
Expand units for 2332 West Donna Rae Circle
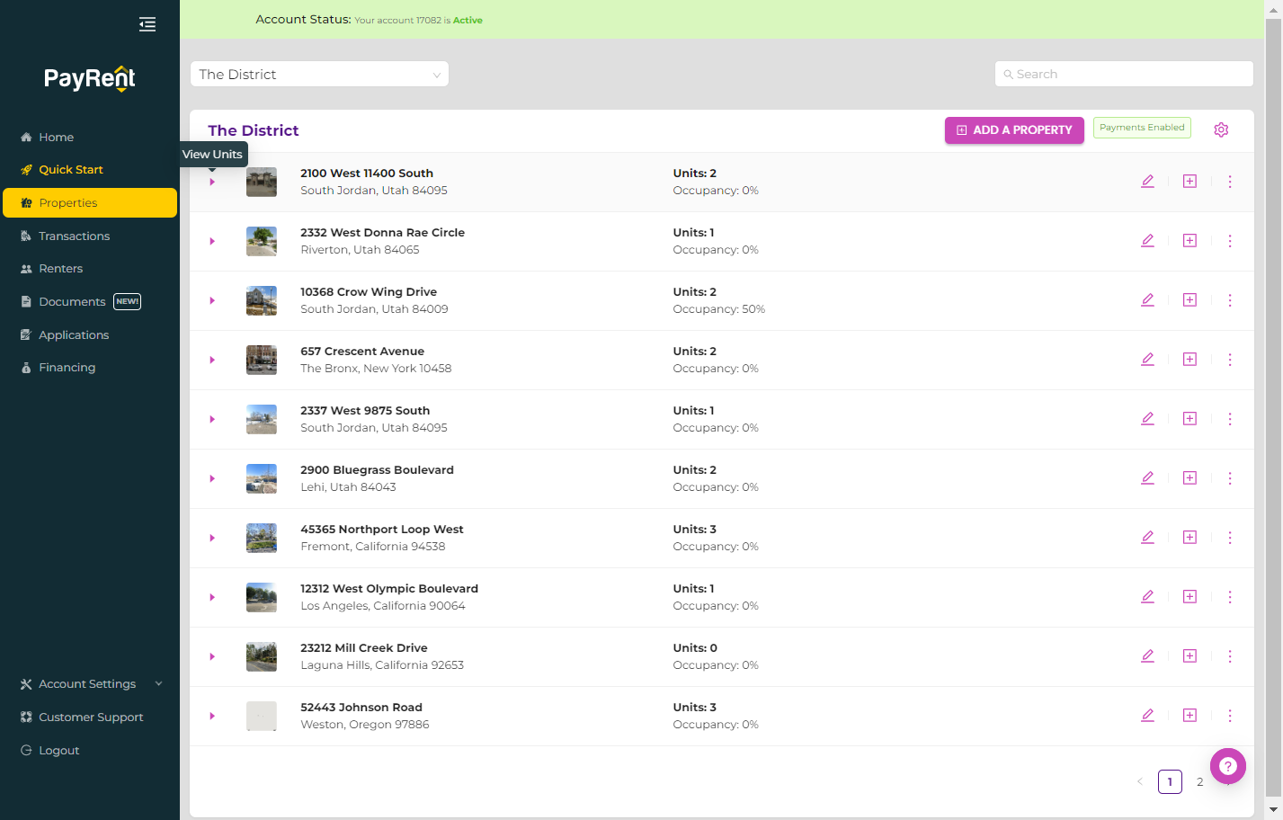click(x=212, y=242)
